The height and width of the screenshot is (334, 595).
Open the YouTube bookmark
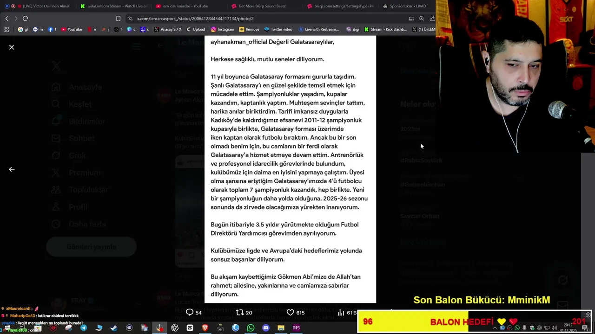pos(72,29)
